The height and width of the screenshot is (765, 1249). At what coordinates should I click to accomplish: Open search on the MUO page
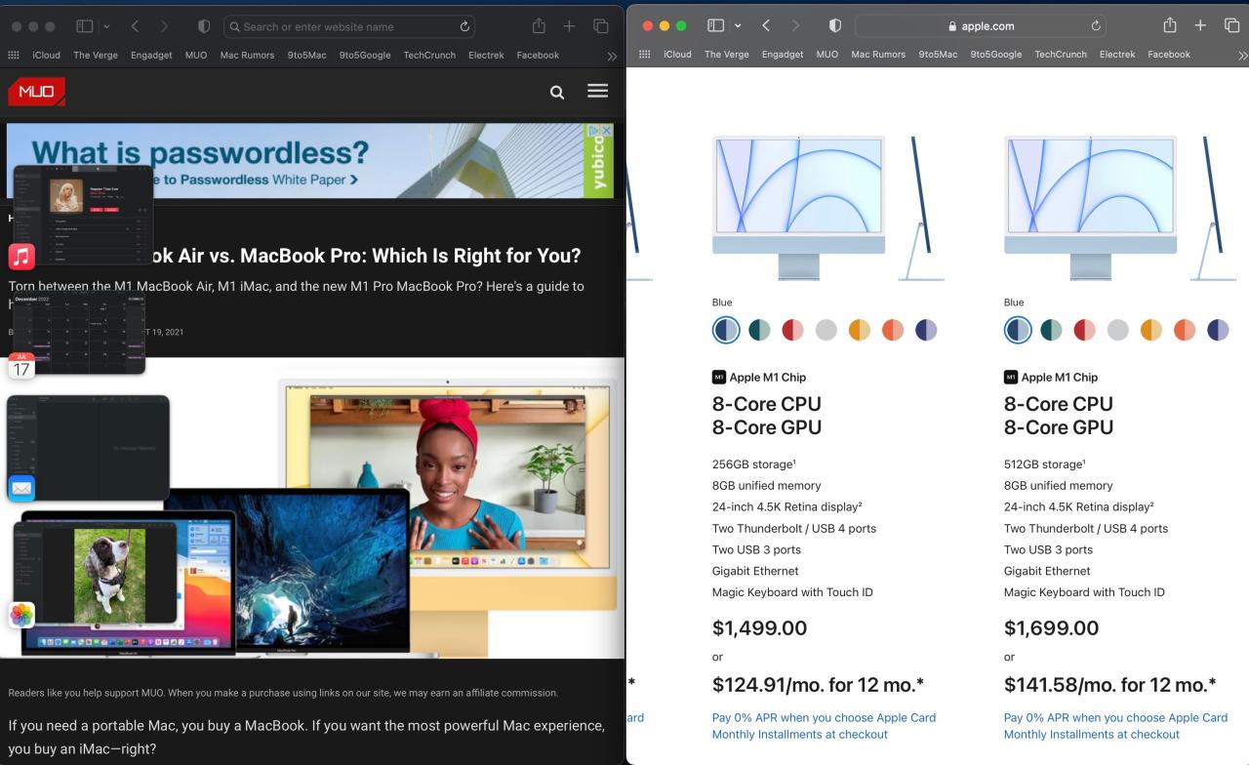pos(557,92)
